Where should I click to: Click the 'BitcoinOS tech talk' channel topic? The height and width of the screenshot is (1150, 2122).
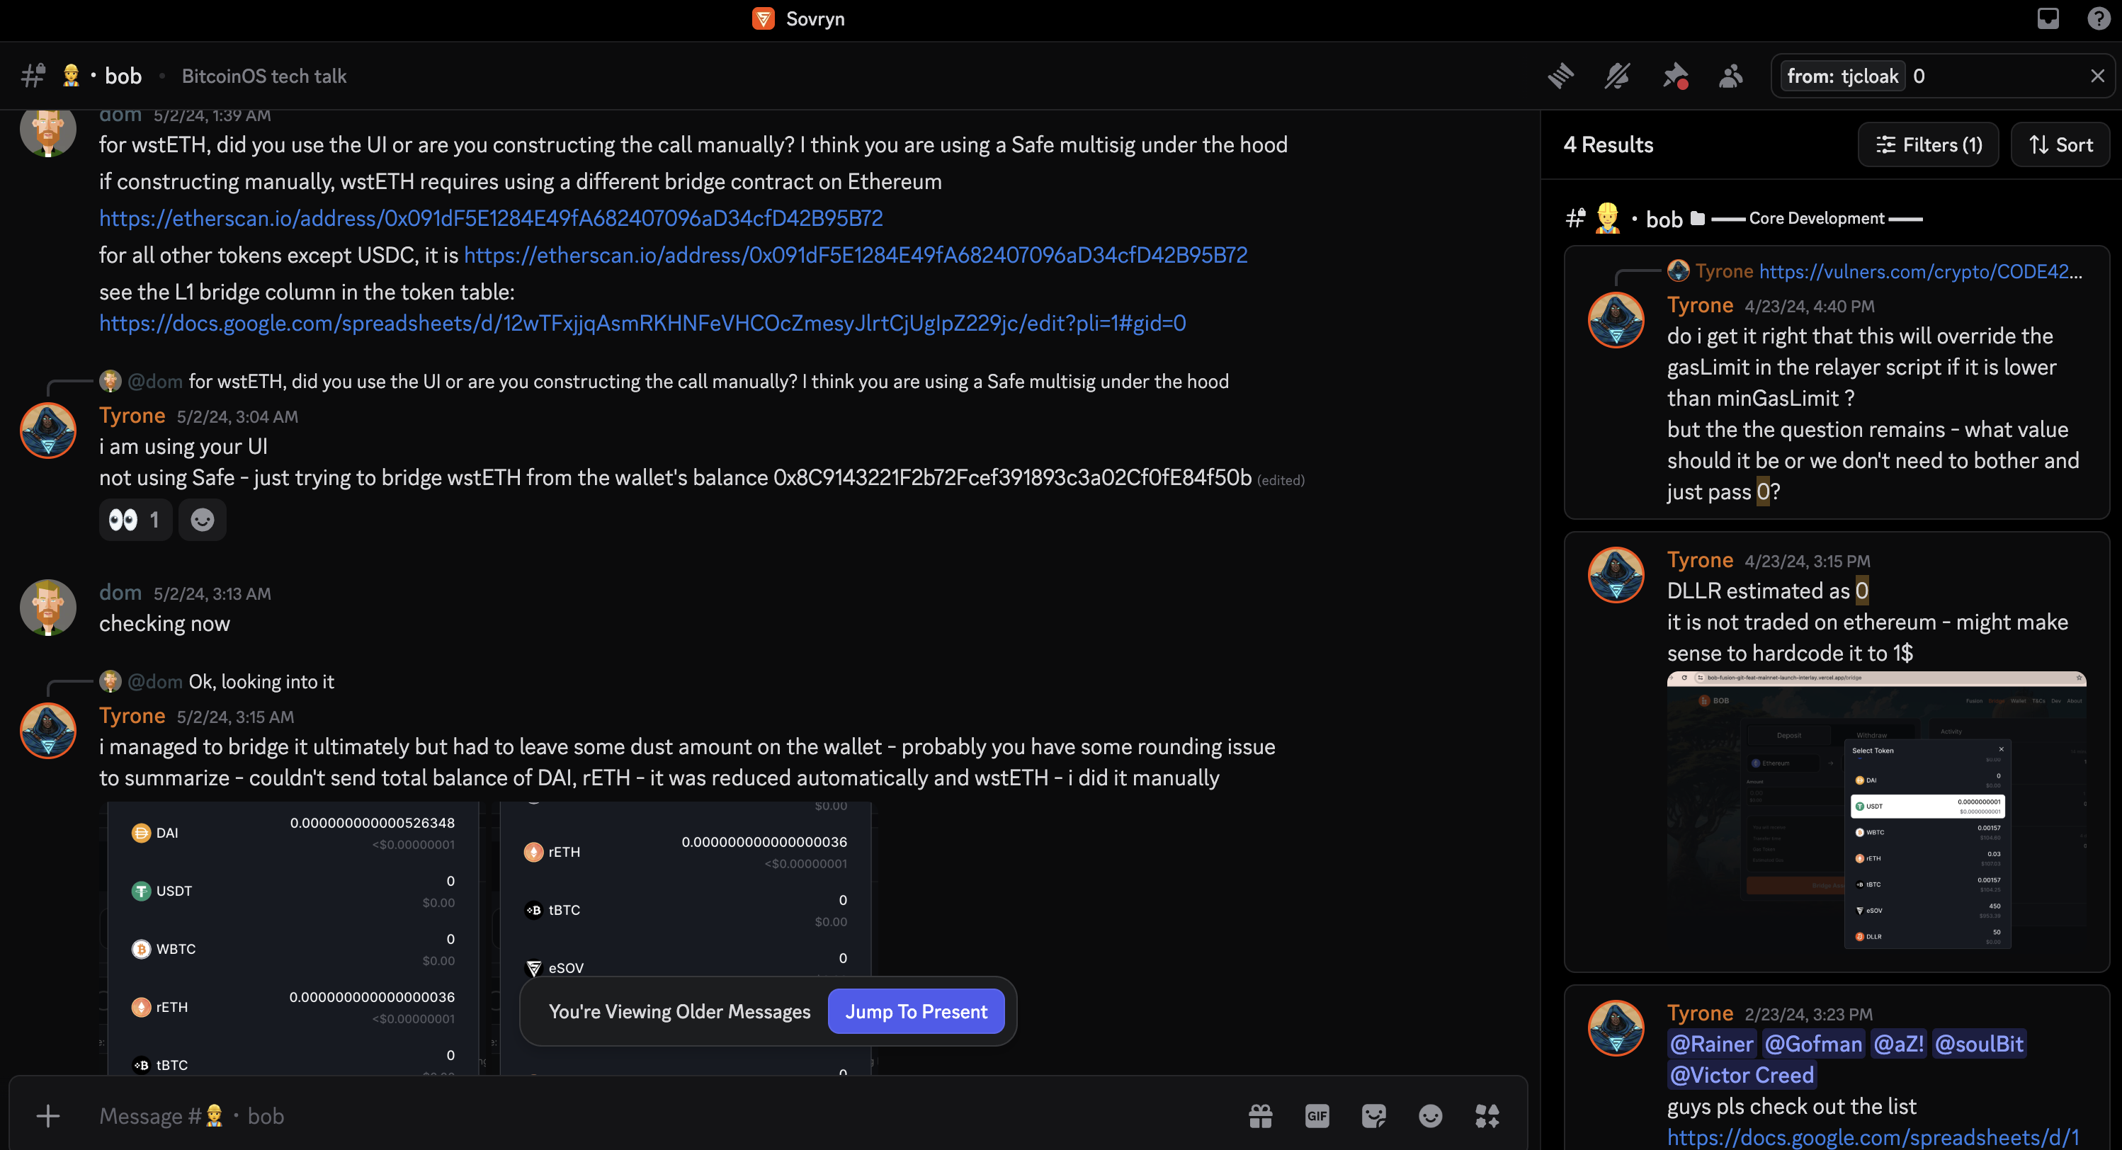(x=263, y=76)
